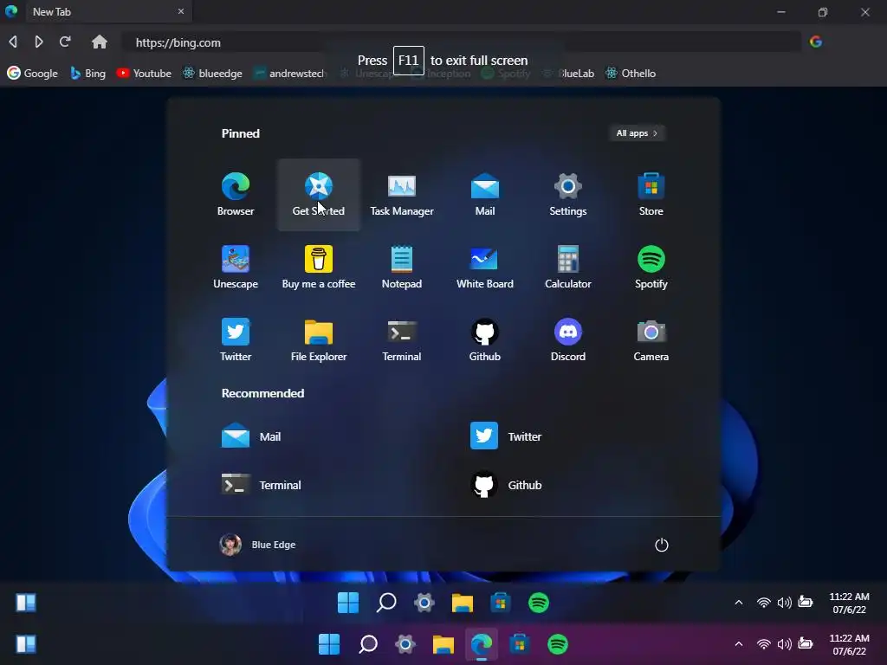Open the Browser pinned app

pos(236,195)
